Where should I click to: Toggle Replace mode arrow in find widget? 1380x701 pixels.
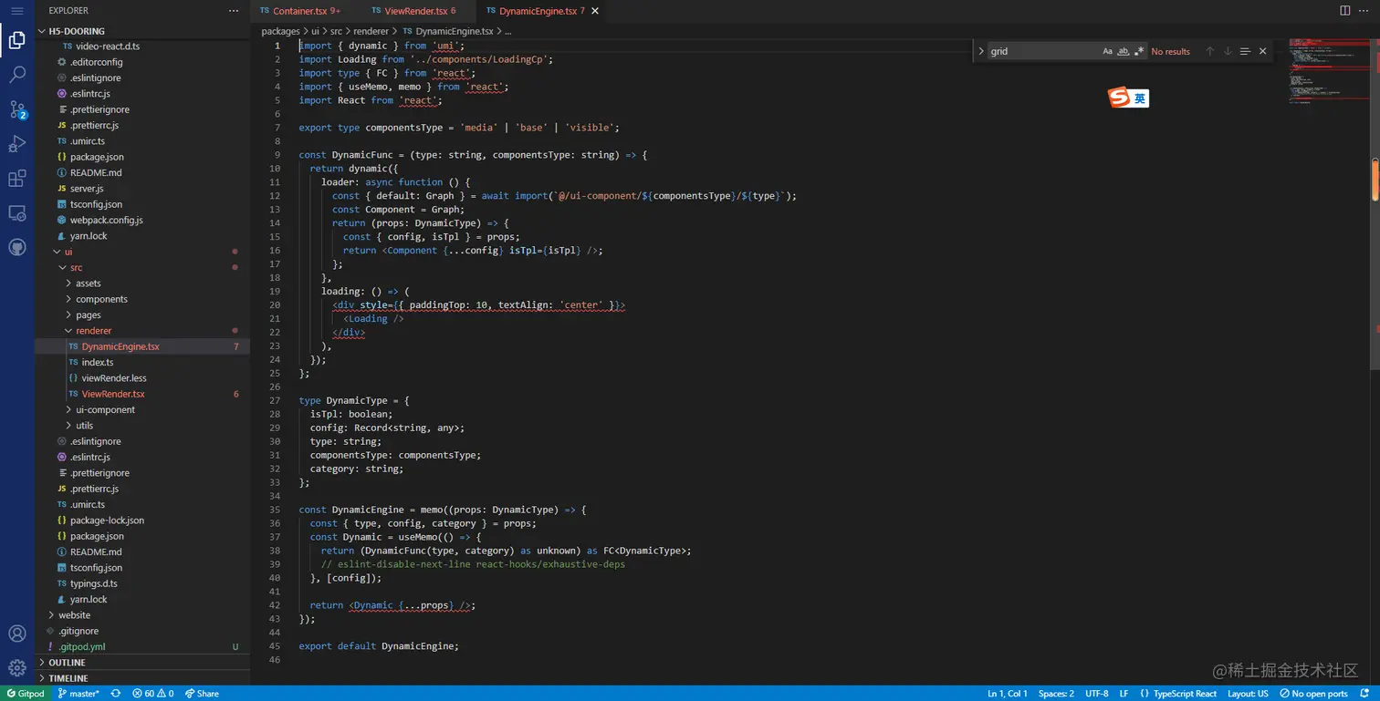pyautogui.click(x=981, y=51)
